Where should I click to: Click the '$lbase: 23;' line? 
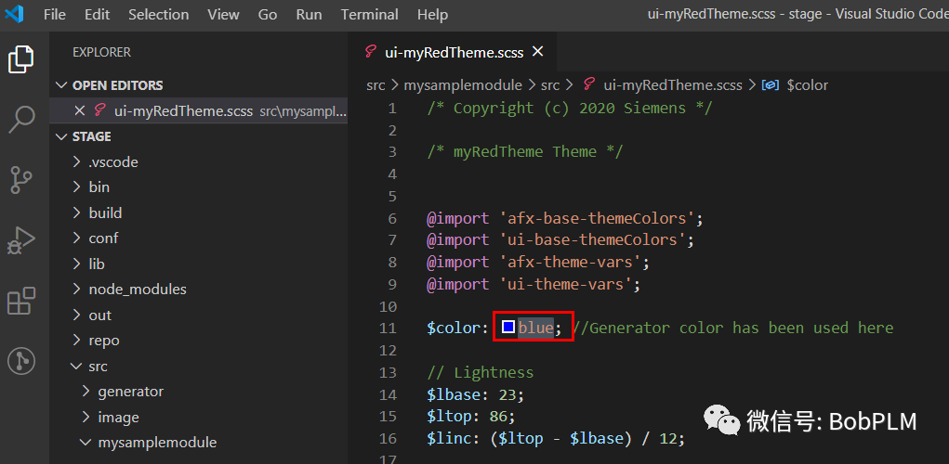click(x=476, y=394)
